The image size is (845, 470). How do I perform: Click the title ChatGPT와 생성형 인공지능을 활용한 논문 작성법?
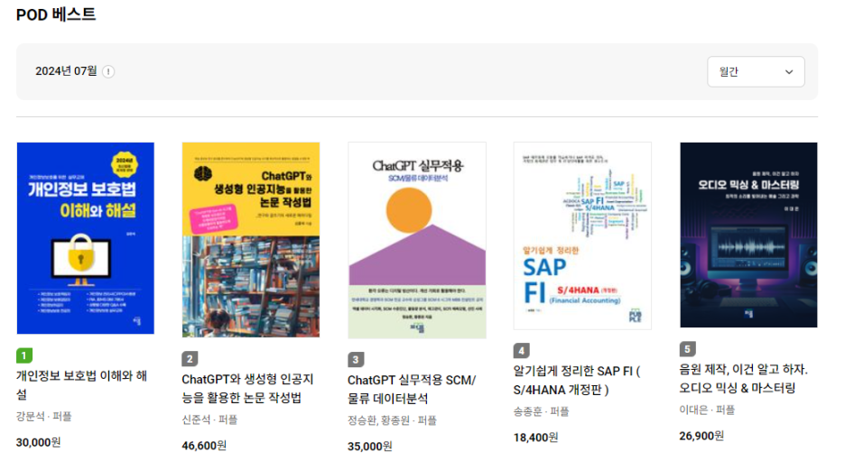click(247, 388)
